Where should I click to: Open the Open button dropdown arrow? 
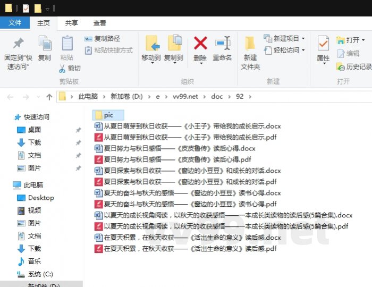pos(363,40)
